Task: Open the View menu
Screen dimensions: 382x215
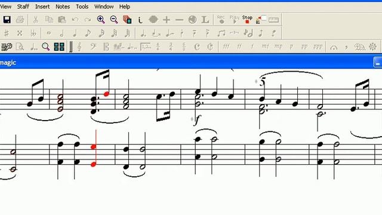Action: (5, 7)
